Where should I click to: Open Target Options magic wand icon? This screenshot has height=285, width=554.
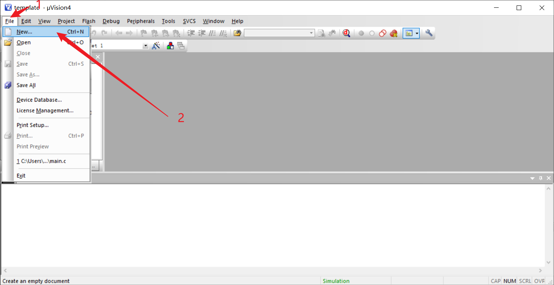(156, 46)
